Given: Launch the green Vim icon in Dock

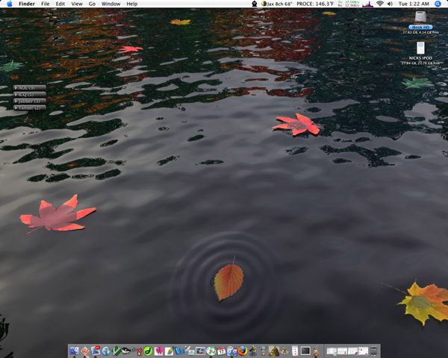Looking at the screenshot, I should (116, 351).
